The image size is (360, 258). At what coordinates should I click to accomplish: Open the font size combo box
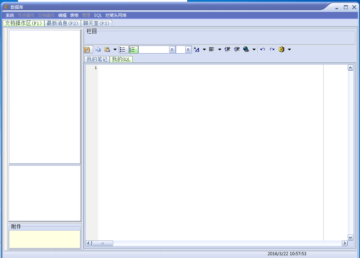point(184,50)
